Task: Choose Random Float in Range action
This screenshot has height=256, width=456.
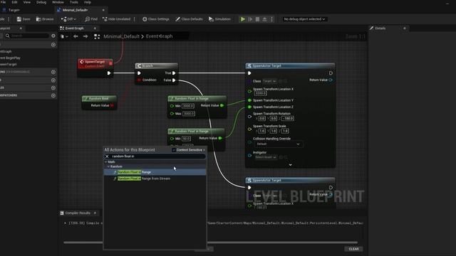Action: (x=155, y=172)
